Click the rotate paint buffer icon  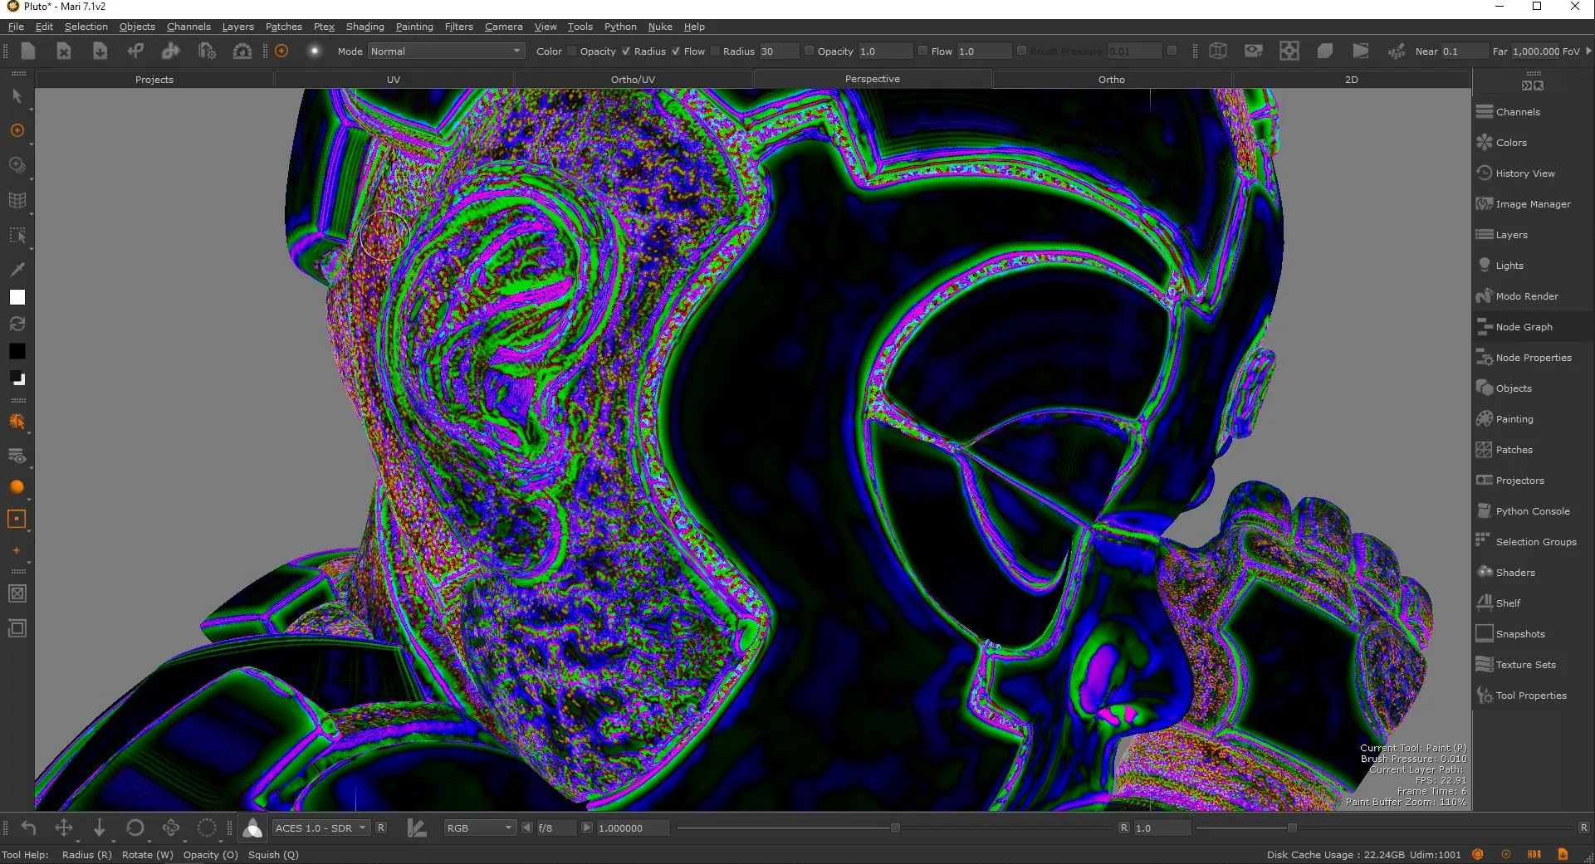click(135, 827)
